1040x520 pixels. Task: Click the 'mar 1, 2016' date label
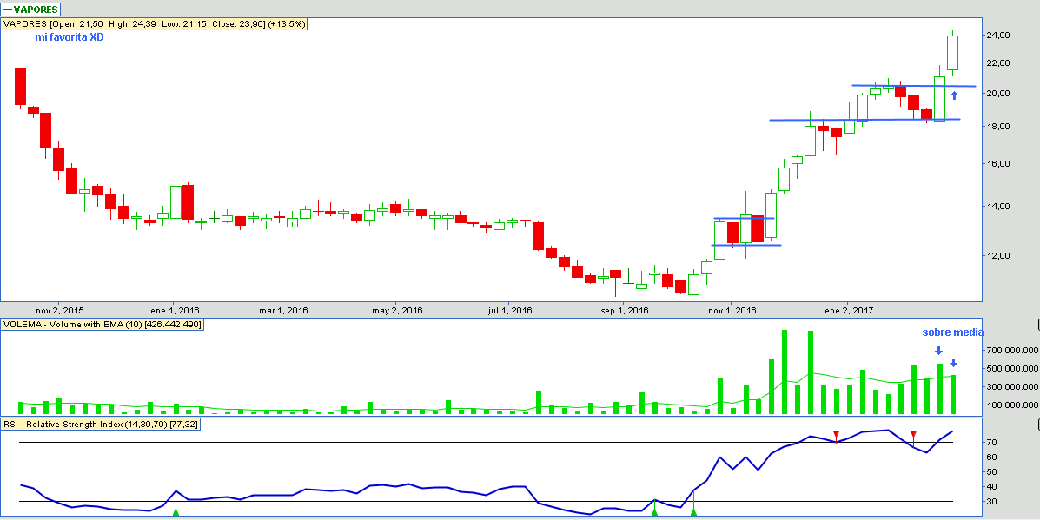[283, 310]
